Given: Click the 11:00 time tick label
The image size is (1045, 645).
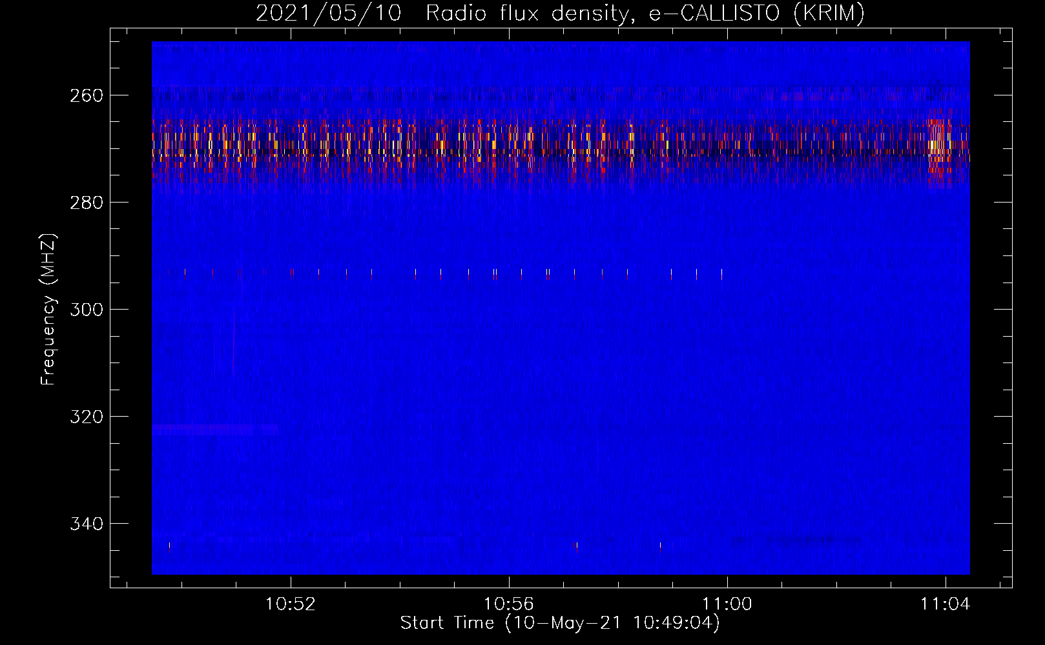Looking at the screenshot, I should (727, 604).
